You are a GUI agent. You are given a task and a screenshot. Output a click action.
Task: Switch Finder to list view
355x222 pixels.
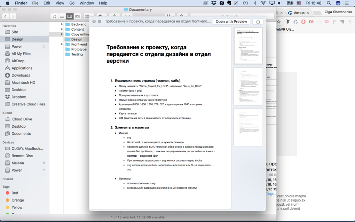pyautogui.click(x=62, y=16)
